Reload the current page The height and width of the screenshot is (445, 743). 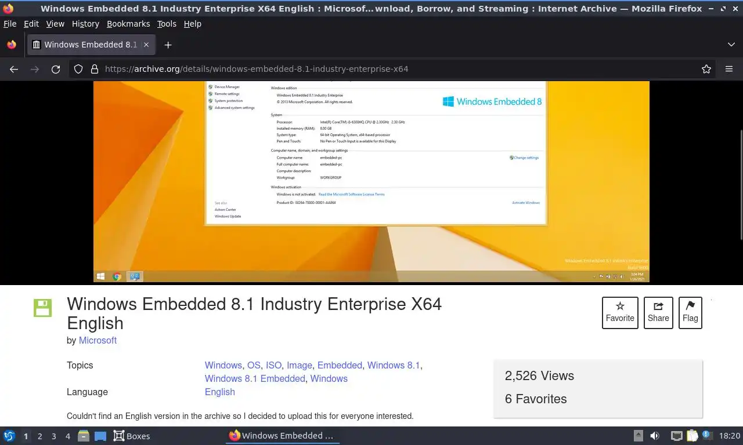pyautogui.click(x=56, y=69)
